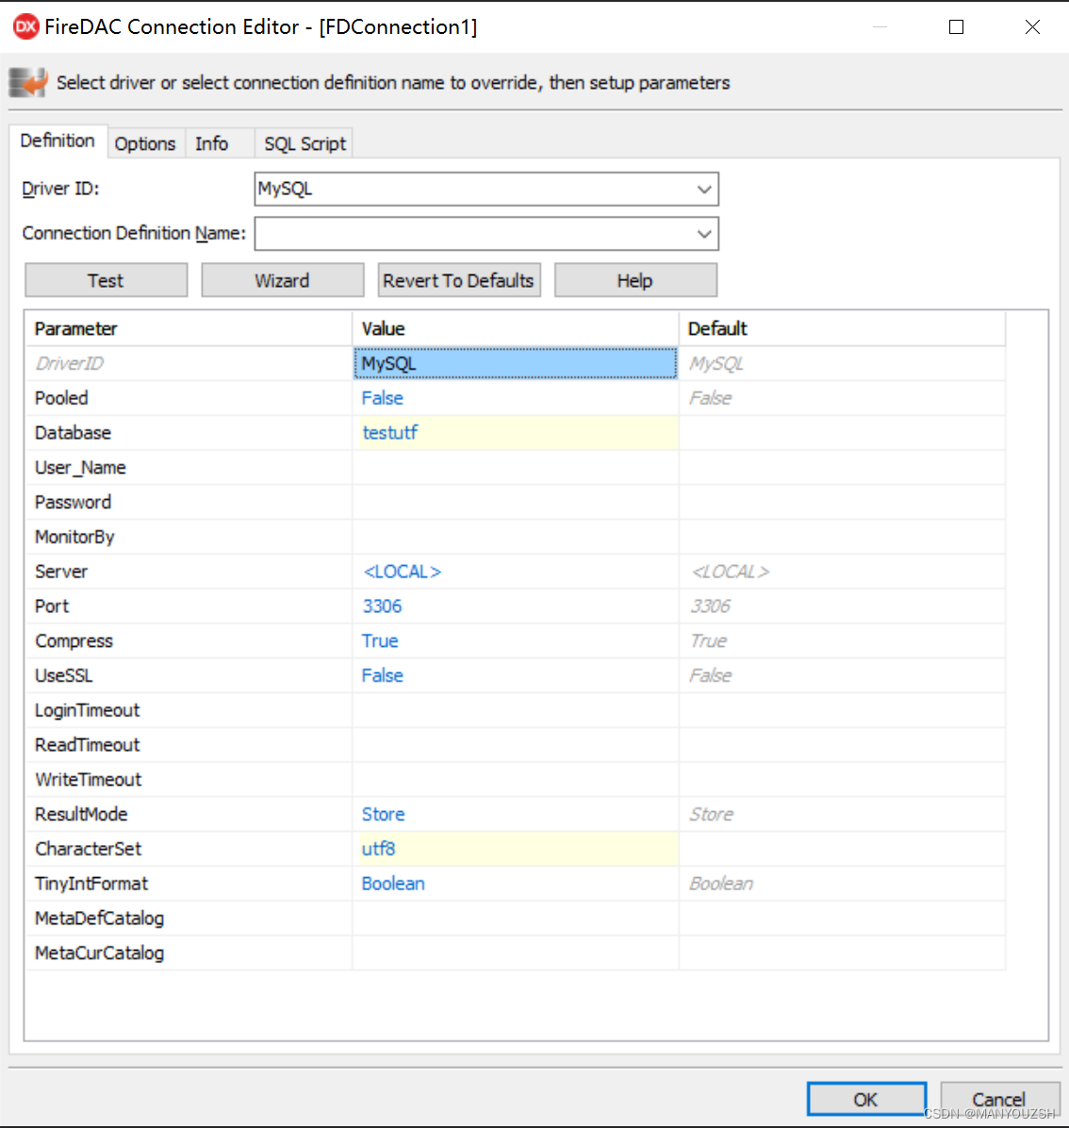Click the Server value <LOCAL>
The image size is (1069, 1128).
tap(516, 572)
